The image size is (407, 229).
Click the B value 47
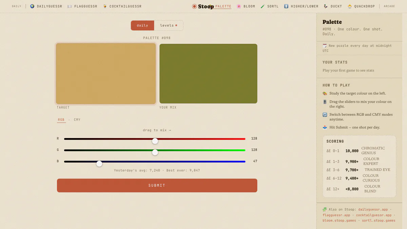(x=255, y=161)
